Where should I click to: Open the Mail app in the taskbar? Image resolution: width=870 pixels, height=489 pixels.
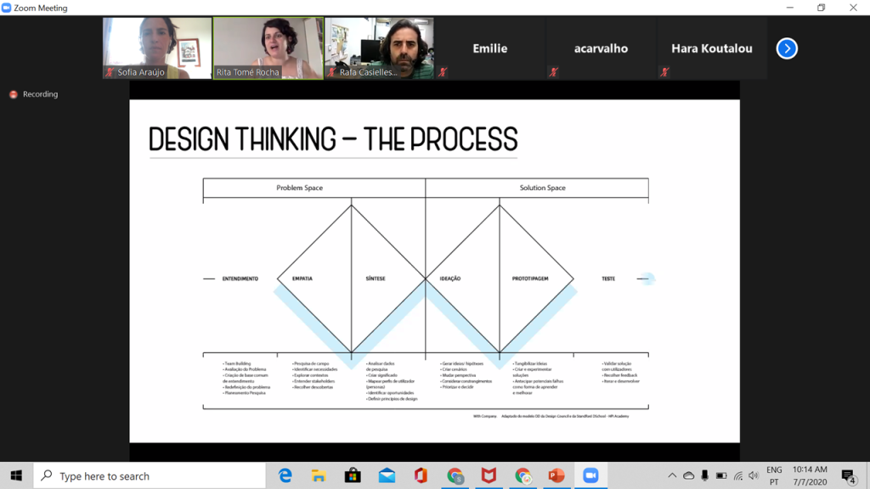tap(387, 475)
